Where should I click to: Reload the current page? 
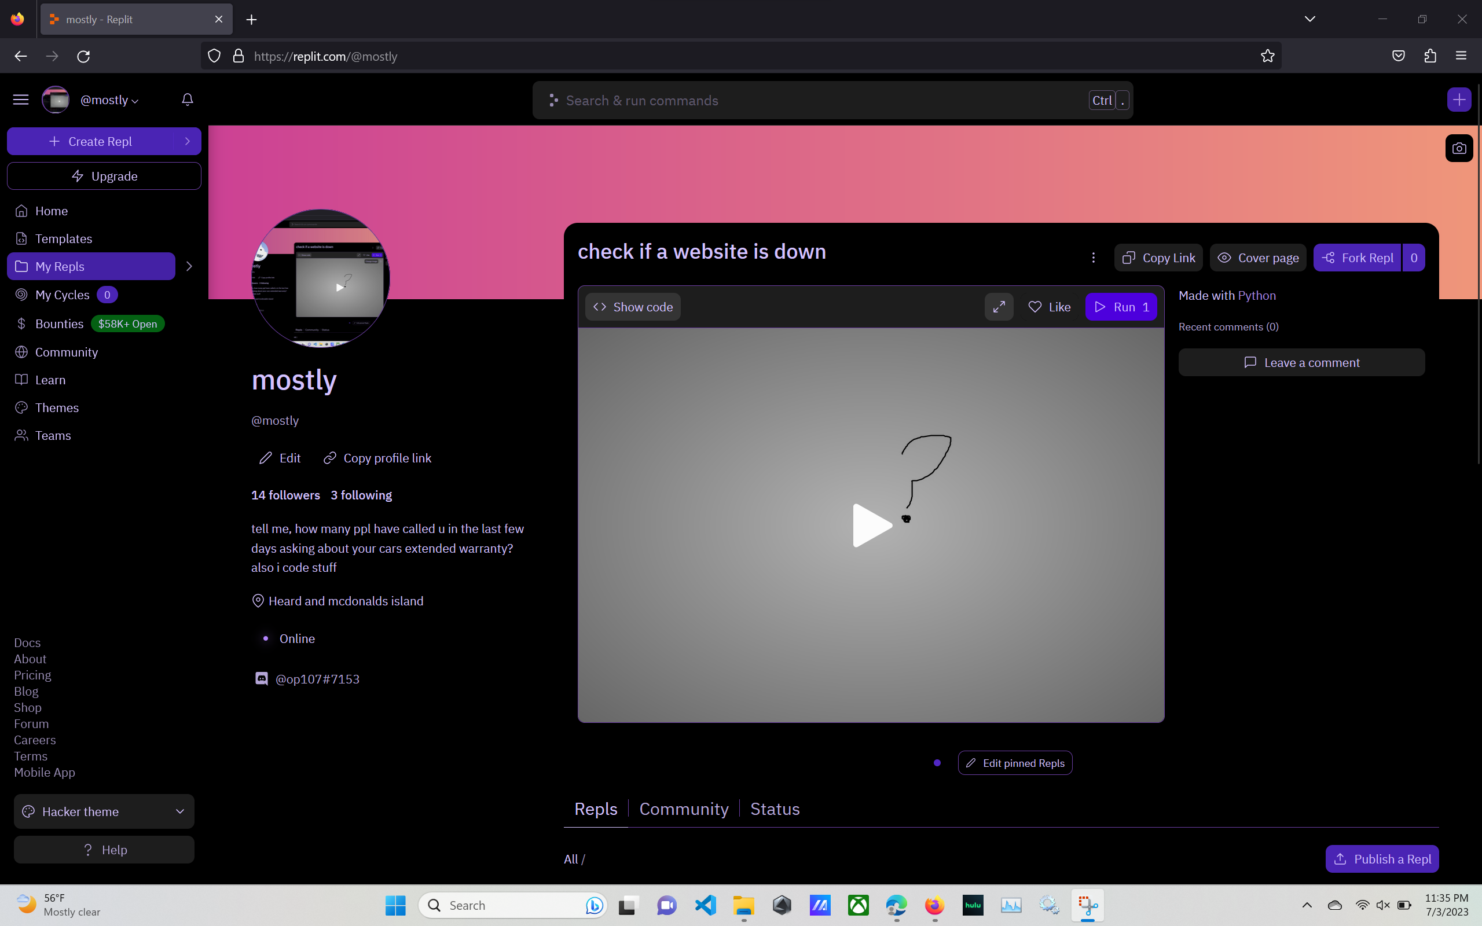84,56
